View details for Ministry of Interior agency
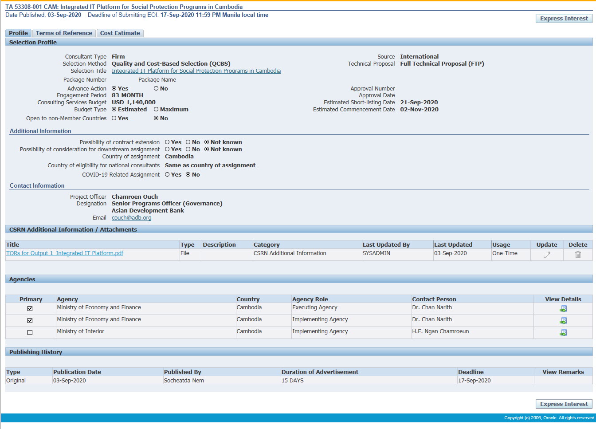Screen dimensions: 596x429 point(563,333)
